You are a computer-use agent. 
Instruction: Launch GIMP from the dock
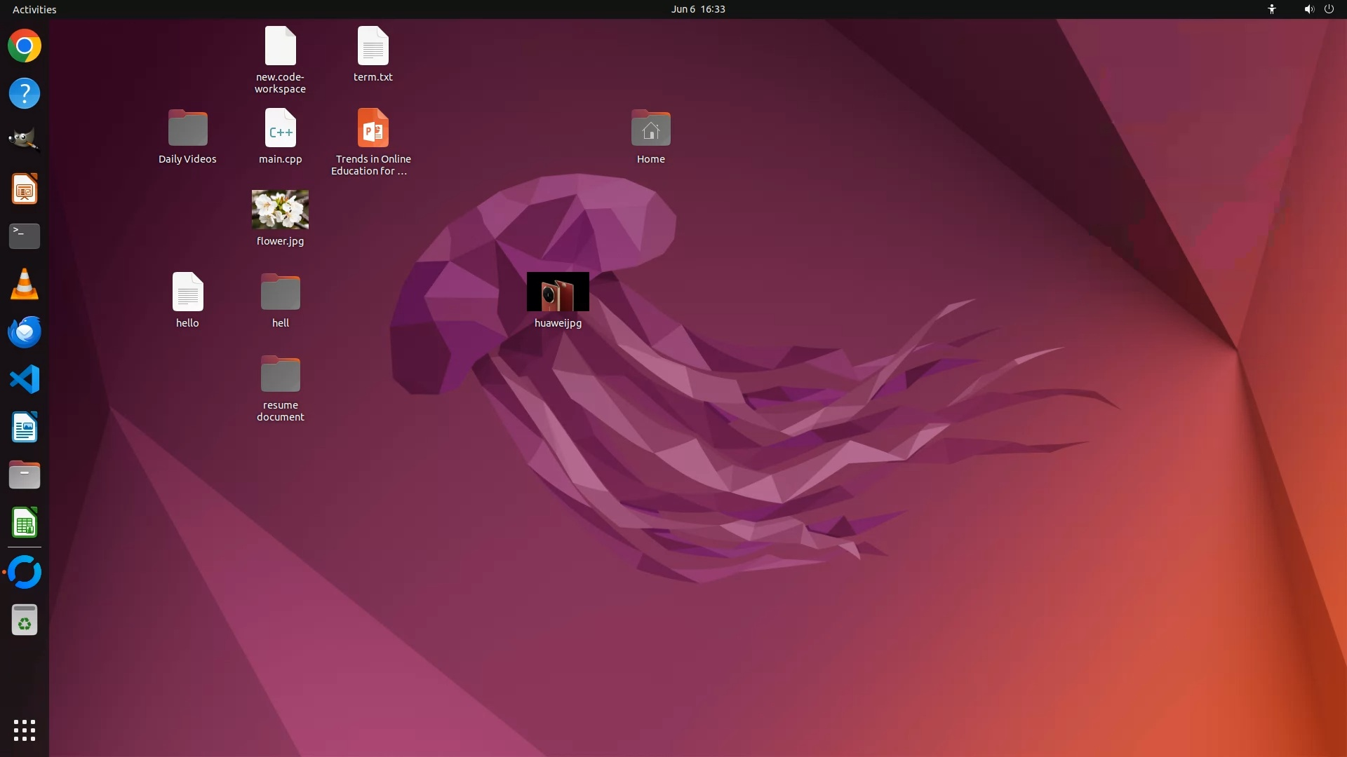[x=25, y=140]
